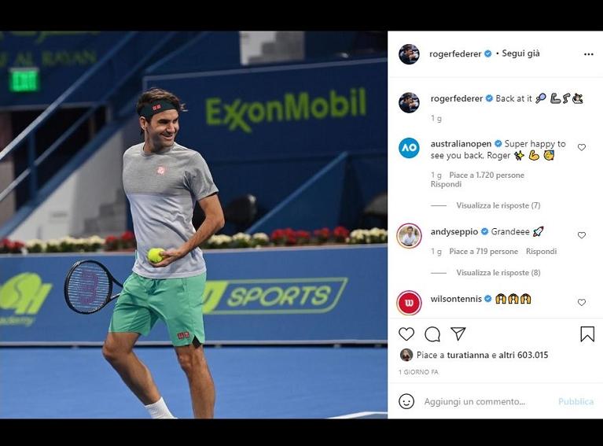Open comments via the speech bubble icon
603x446 pixels.
tap(432, 334)
